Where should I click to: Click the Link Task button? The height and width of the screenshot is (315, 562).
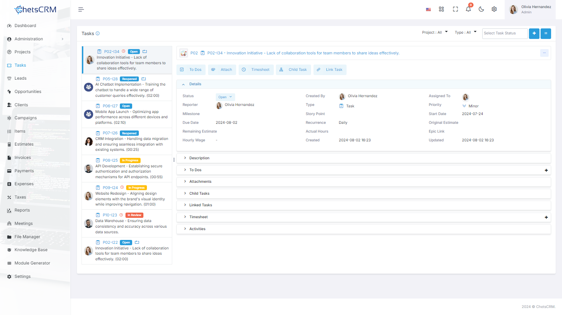pyautogui.click(x=330, y=70)
